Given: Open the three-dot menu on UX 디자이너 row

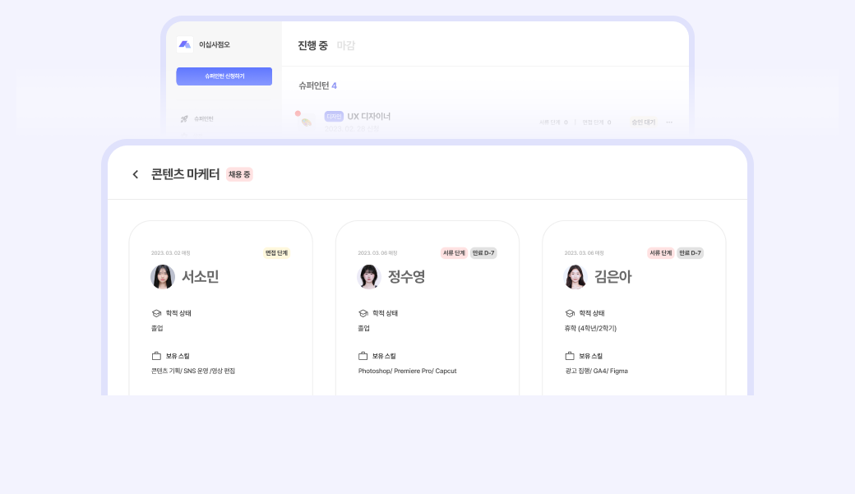Looking at the screenshot, I should click(x=669, y=122).
